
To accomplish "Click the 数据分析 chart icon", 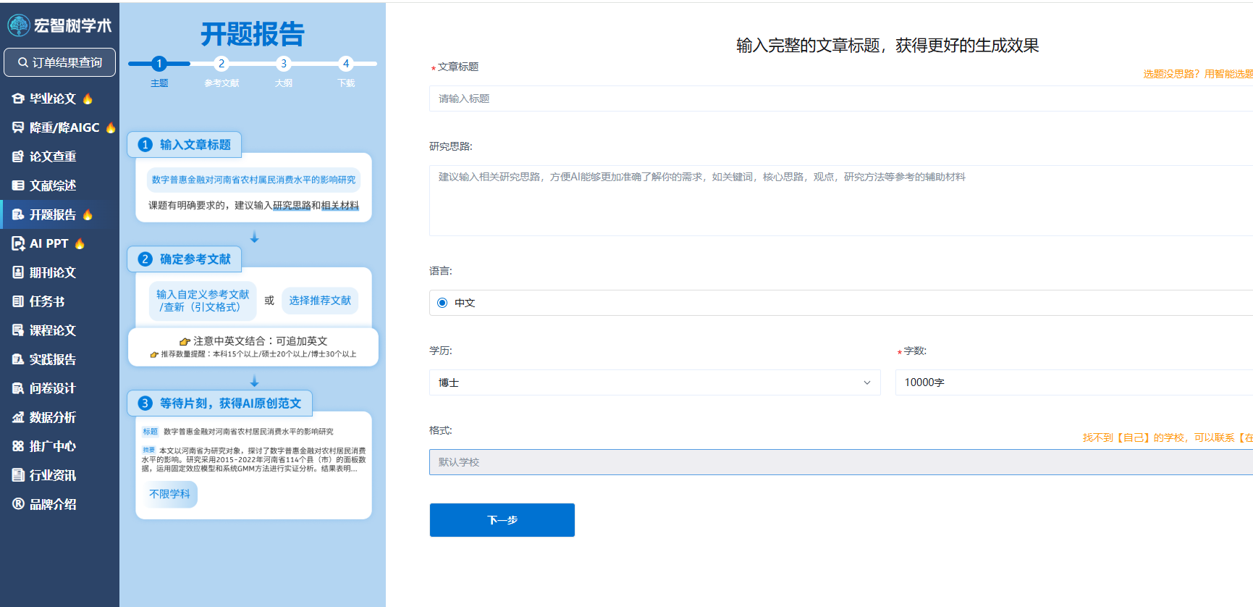I will [x=18, y=417].
